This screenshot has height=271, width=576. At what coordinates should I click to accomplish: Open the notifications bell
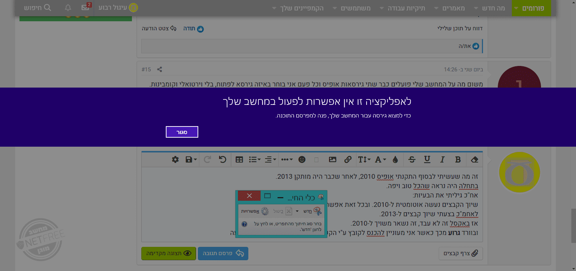click(68, 8)
